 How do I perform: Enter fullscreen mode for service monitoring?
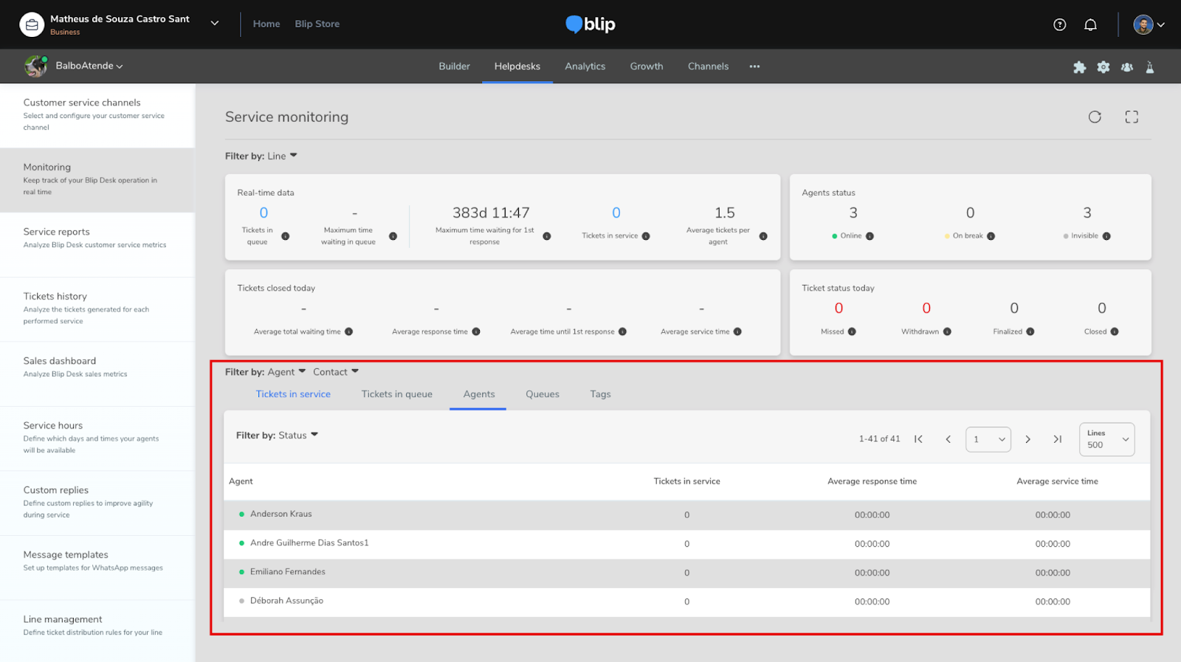(x=1132, y=117)
